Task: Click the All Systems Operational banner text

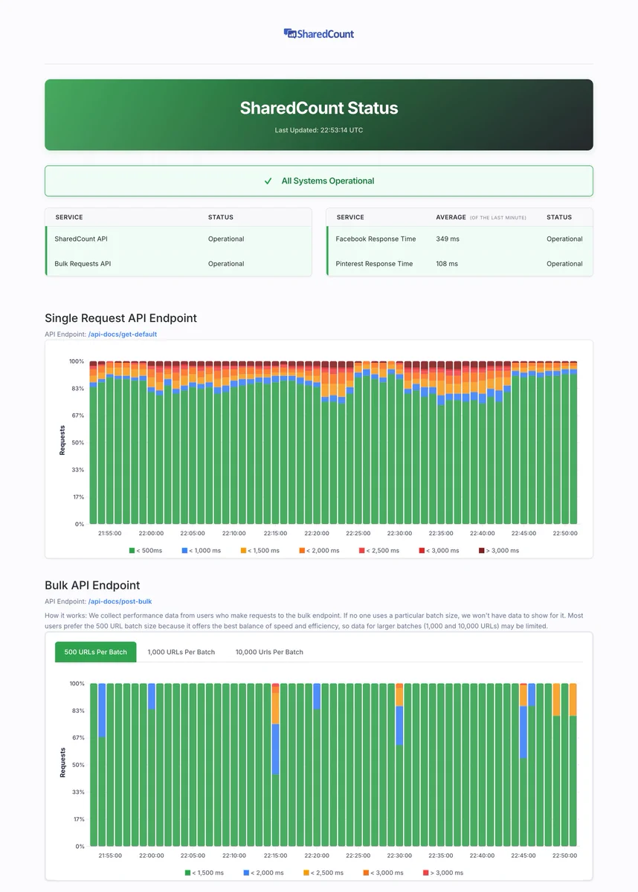Action: [x=328, y=181]
